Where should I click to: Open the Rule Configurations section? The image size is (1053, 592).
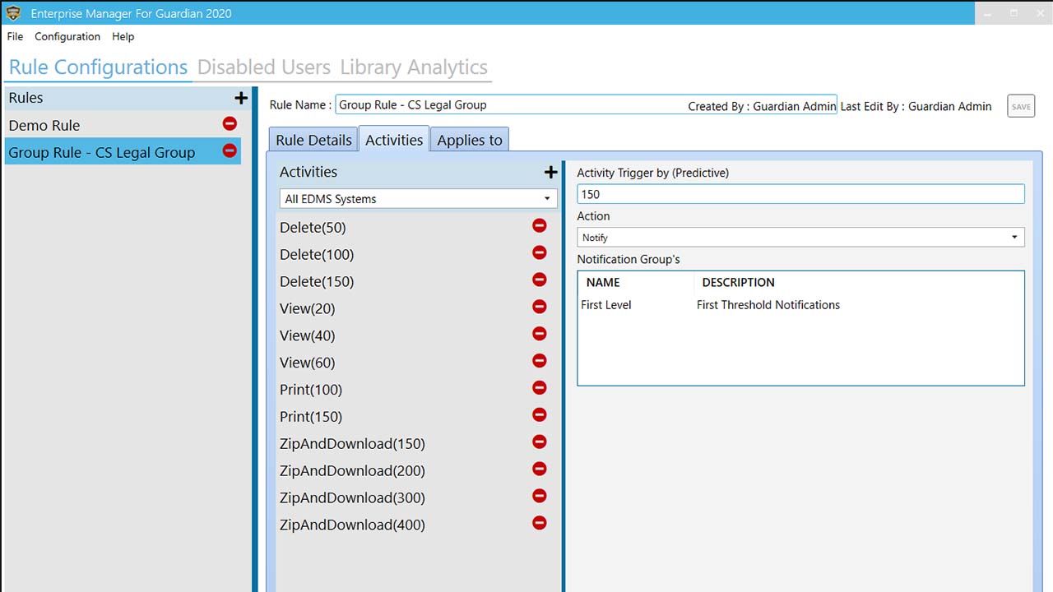point(98,67)
